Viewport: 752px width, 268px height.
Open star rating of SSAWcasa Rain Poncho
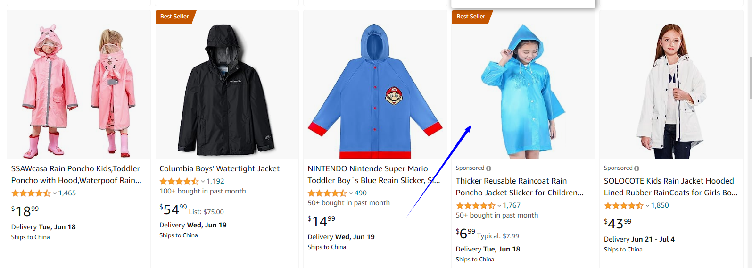31,193
